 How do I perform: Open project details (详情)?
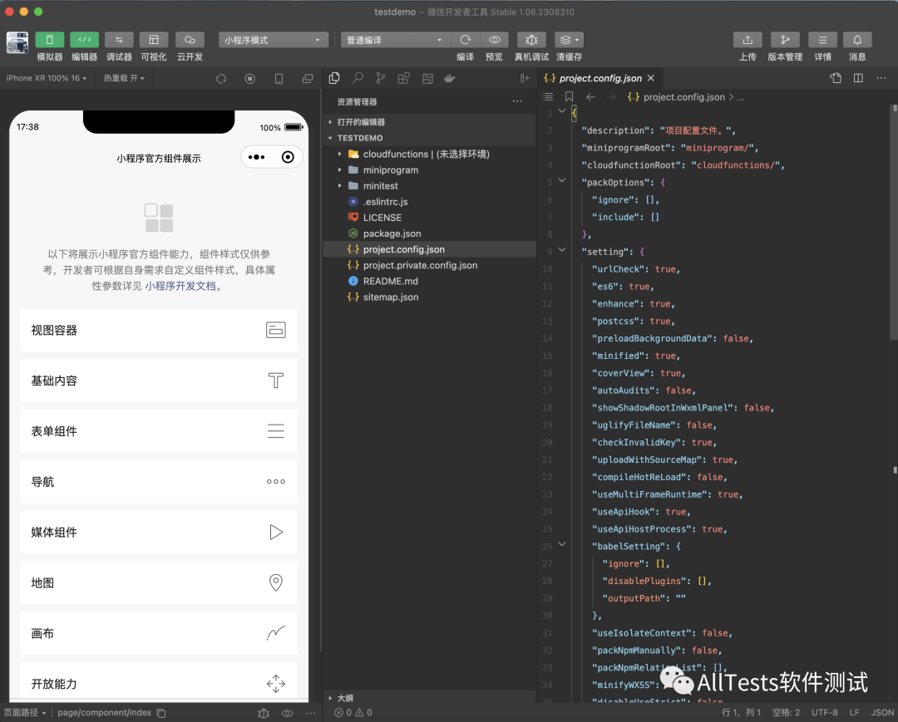pyautogui.click(x=822, y=40)
